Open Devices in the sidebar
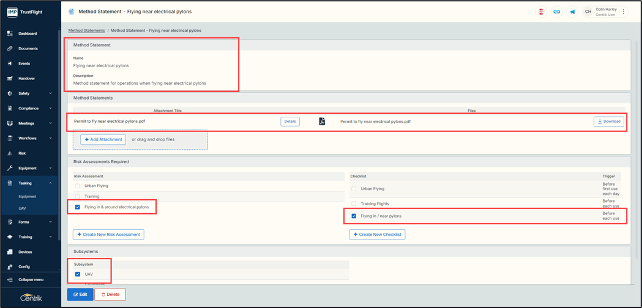The width and height of the screenshot is (642, 308). point(25,252)
